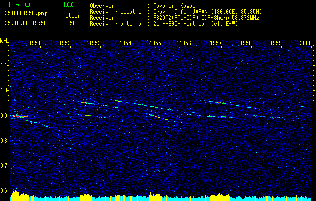This screenshot has height=201, width=316.
Task: Click the 1958 time marker
Action: (x=246, y=43)
